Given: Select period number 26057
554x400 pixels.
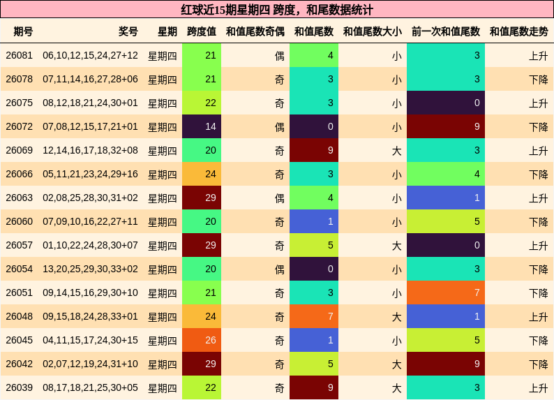Looking at the screenshot, I should pos(19,245).
